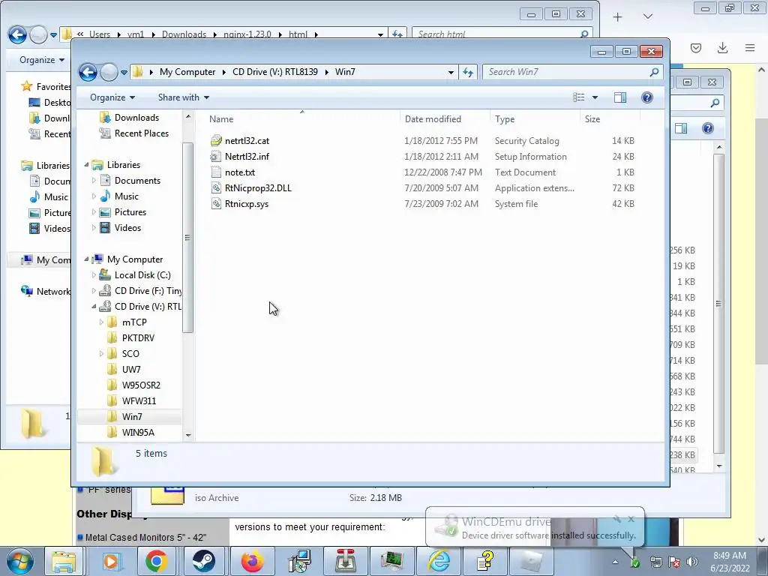Show hidden tray icons arrow
The width and height of the screenshot is (768, 576).
pos(615,562)
